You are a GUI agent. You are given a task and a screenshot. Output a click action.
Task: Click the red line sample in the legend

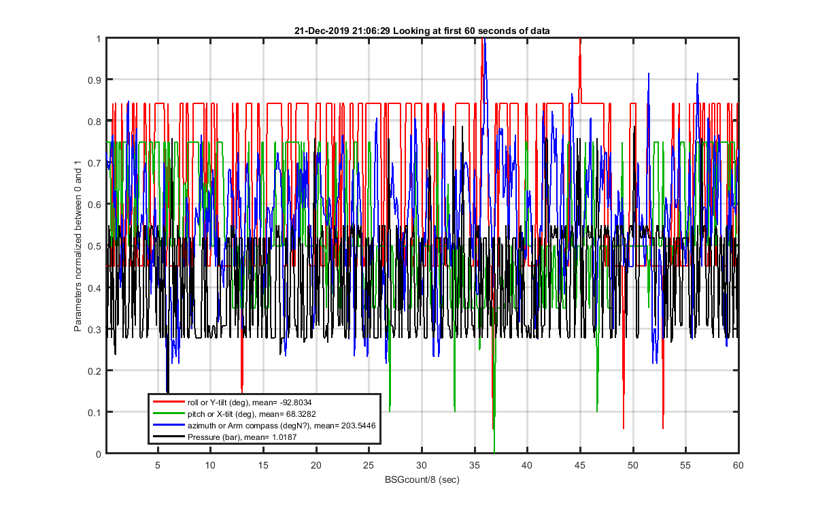[x=168, y=403]
